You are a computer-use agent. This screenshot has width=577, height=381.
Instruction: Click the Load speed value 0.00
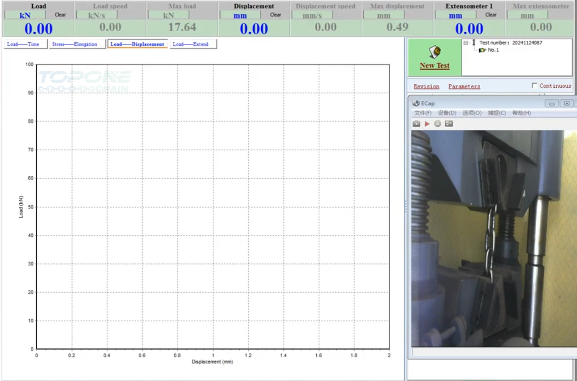[x=110, y=27]
